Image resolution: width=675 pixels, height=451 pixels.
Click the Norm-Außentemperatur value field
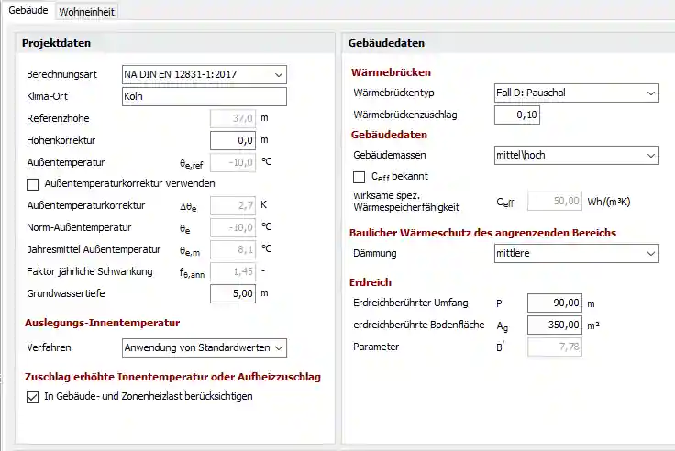(233, 227)
